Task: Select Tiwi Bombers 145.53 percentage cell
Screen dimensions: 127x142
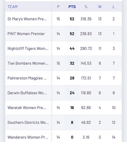Action: coord(86,63)
